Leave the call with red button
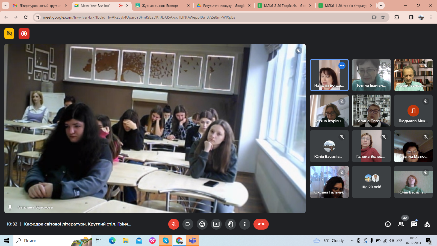The width and height of the screenshot is (437, 246). click(261, 224)
